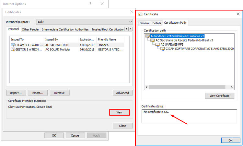Click the Certificate window title icon

tap(140, 14)
